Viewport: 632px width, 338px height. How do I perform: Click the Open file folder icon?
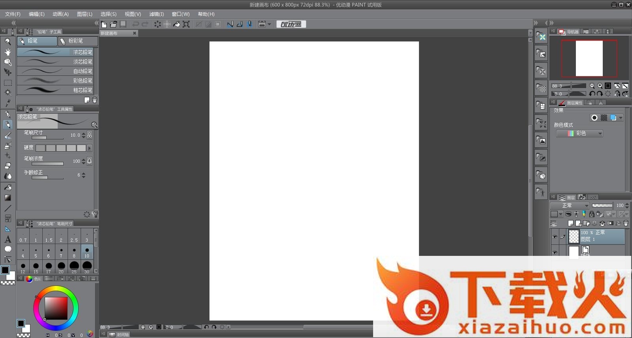point(113,24)
